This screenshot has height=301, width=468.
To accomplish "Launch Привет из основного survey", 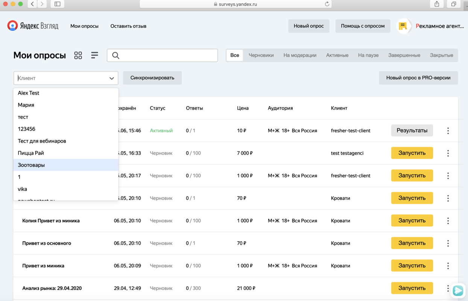I will [412, 243].
